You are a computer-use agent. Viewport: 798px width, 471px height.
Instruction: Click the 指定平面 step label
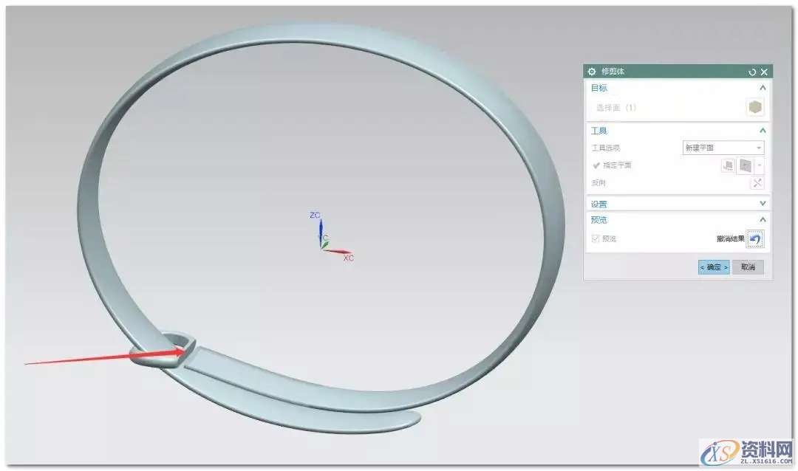point(617,165)
